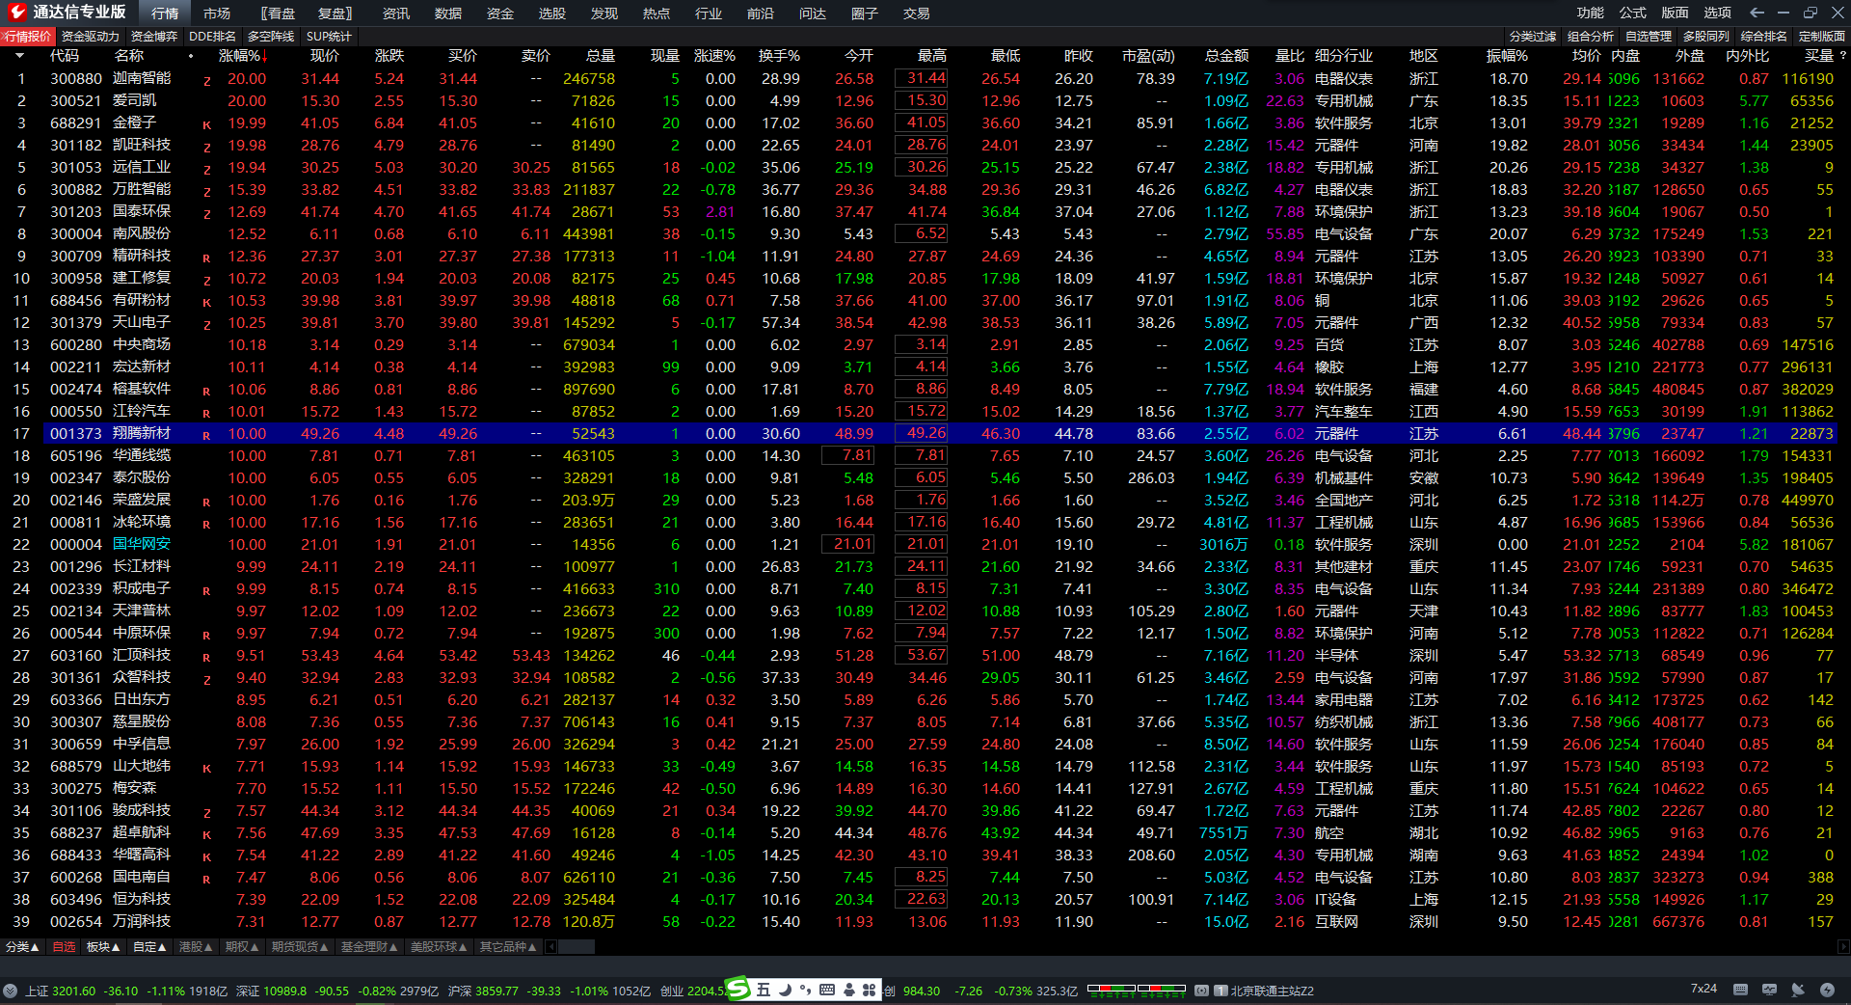Switch to DDE排名 sub-tab
This screenshot has height=1005, width=1851.
pos(212,37)
